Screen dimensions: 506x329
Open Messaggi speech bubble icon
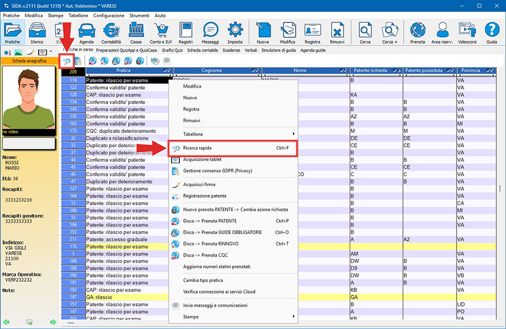click(210, 33)
